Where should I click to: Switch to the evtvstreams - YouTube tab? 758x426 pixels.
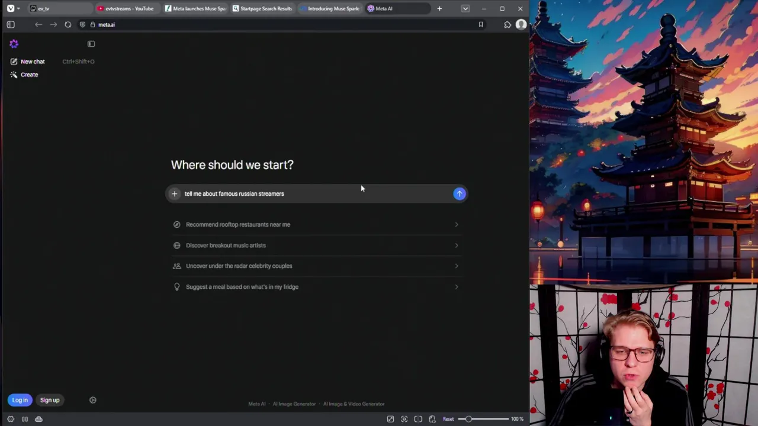127,8
